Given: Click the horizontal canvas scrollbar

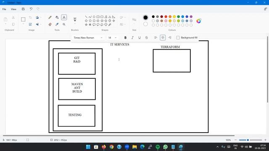Looking at the screenshot, I should coord(119,135).
